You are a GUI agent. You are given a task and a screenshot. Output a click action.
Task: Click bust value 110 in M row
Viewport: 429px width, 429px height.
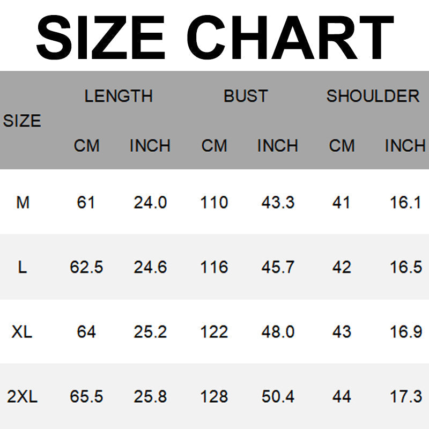[x=214, y=203]
